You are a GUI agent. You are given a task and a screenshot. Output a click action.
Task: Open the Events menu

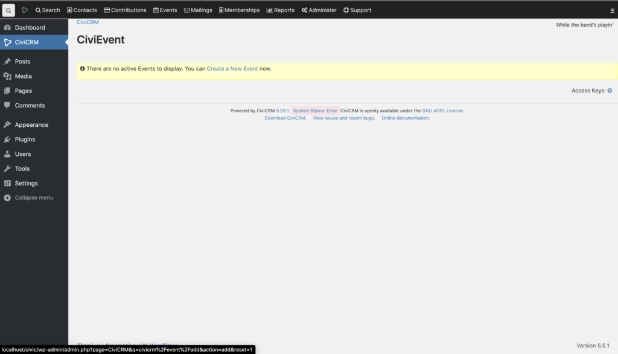[x=165, y=10]
